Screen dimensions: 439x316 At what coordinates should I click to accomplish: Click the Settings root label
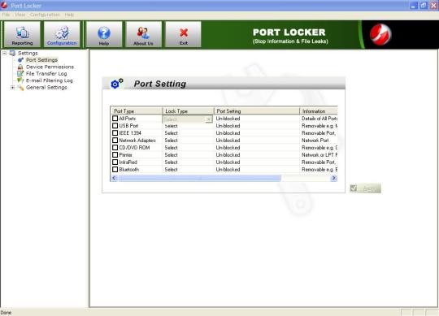(28, 53)
